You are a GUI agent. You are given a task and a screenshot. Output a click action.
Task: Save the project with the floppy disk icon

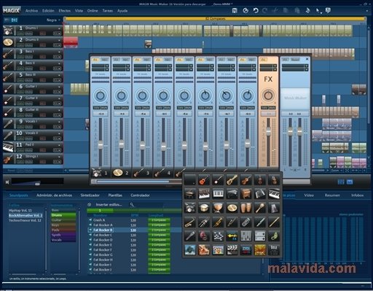[235, 10]
